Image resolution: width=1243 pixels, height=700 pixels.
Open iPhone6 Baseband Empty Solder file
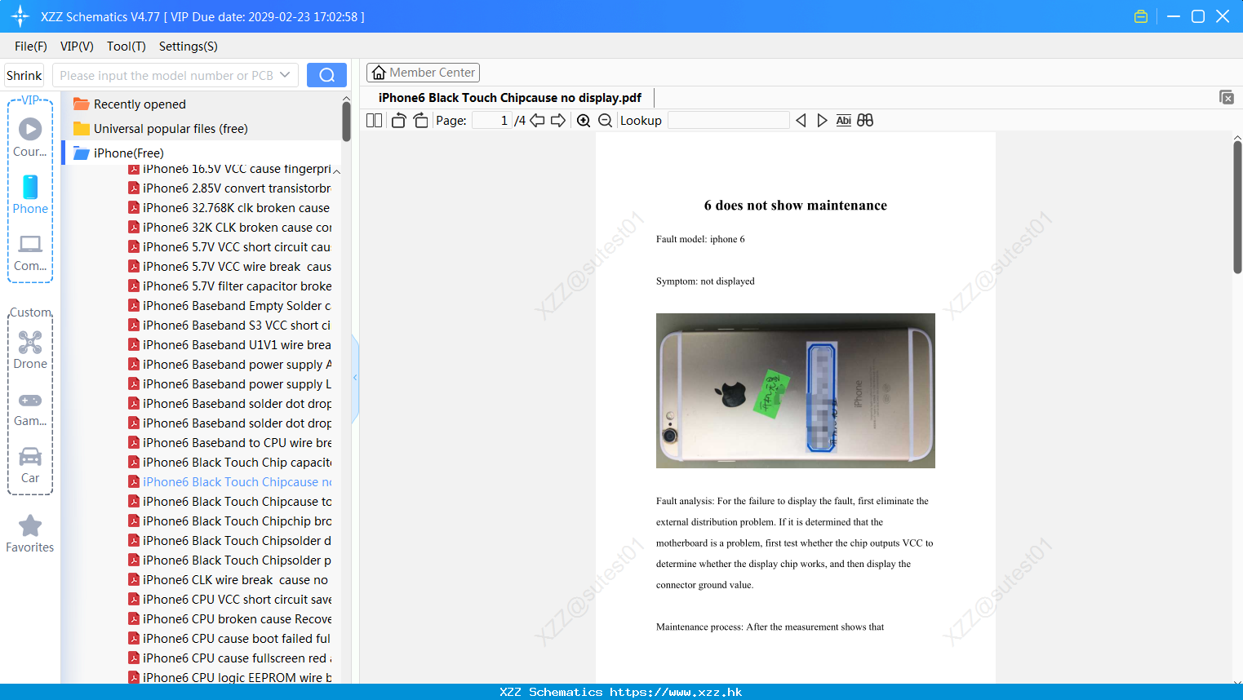point(229,306)
